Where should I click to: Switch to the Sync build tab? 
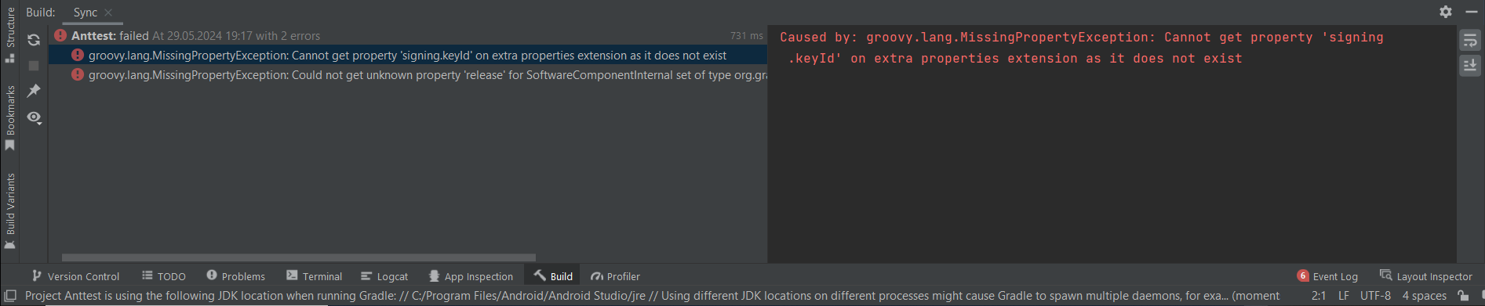click(x=86, y=13)
